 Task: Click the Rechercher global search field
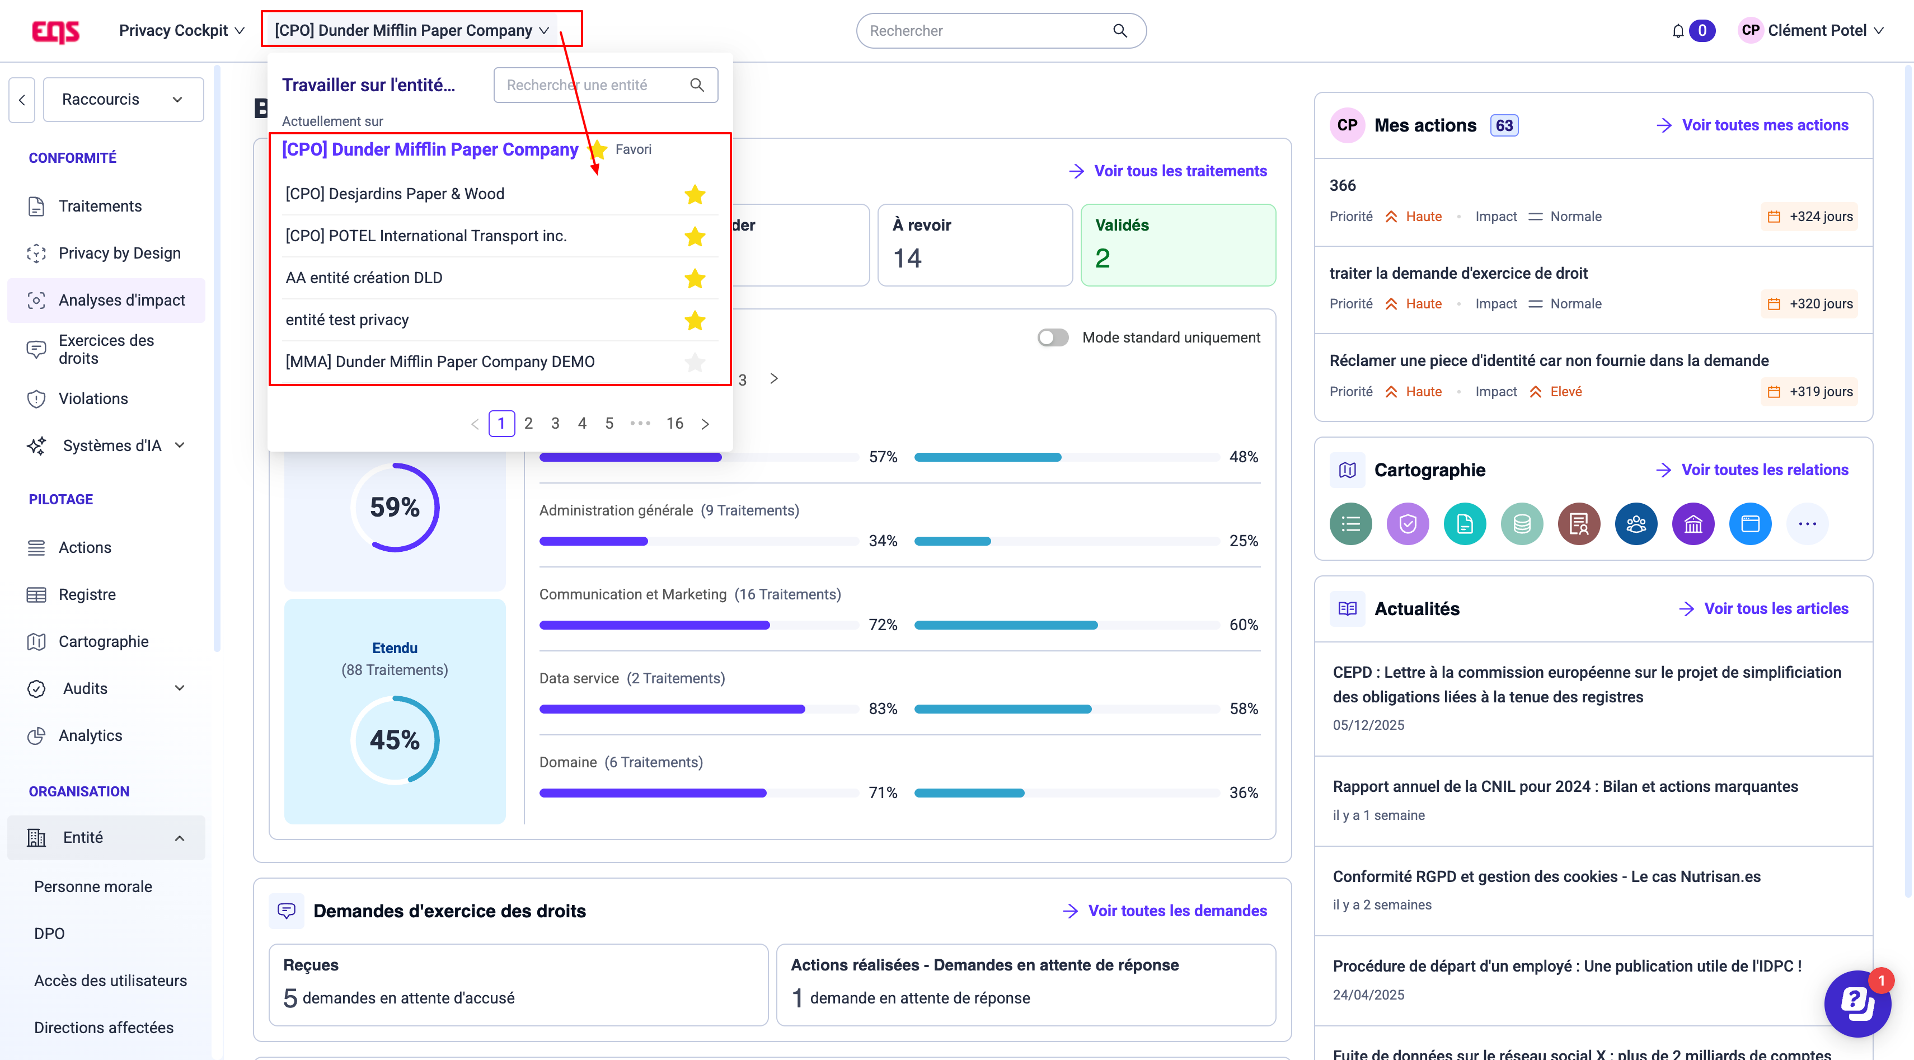point(1001,31)
